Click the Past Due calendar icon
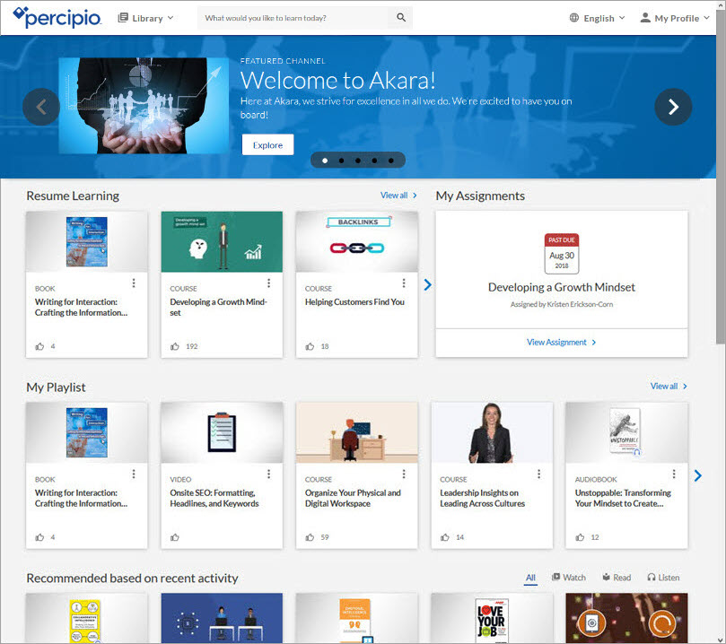This screenshot has width=726, height=644. [x=562, y=254]
